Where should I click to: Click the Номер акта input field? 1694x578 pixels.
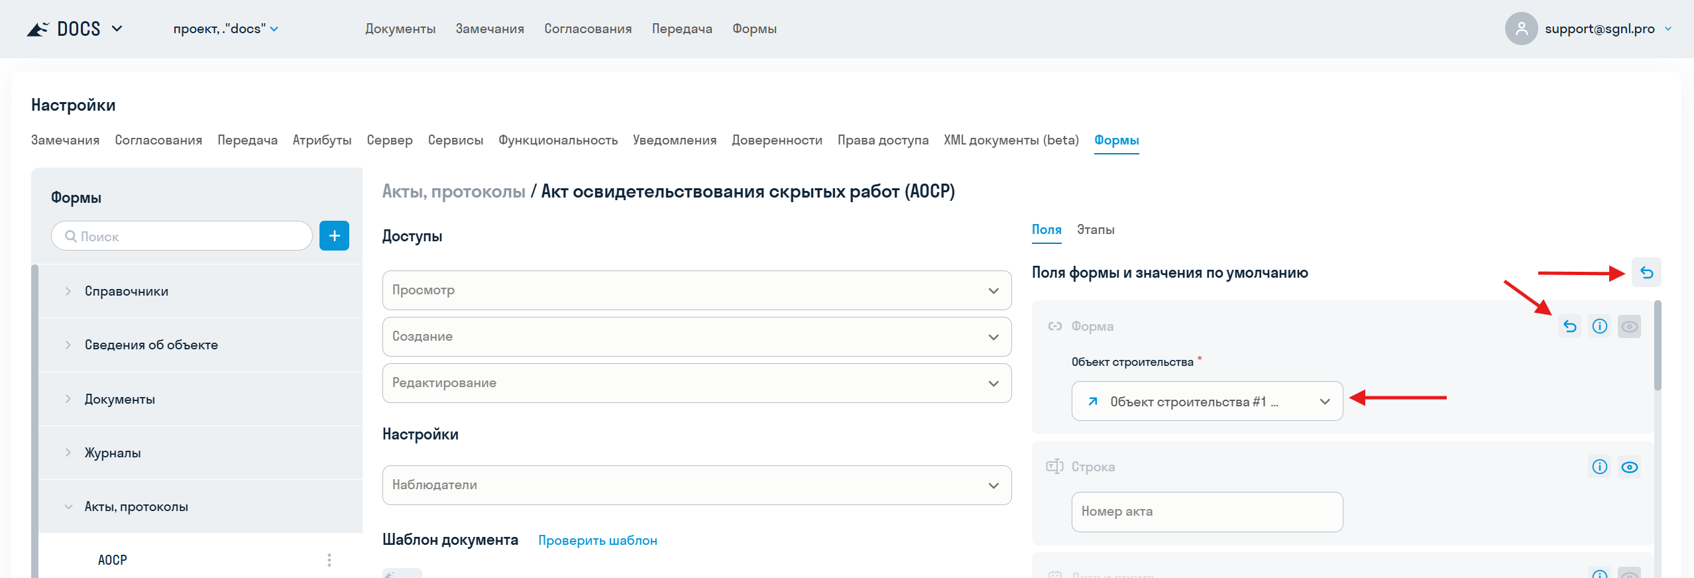(1207, 512)
